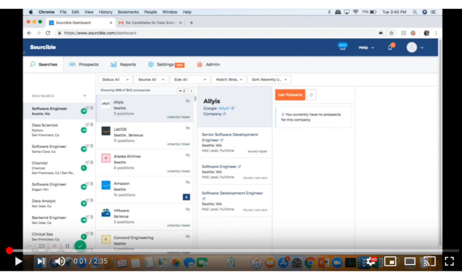Delete the Chemist saved search
Viewport: 462px width, 277px height.
click(x=92, y=162)
